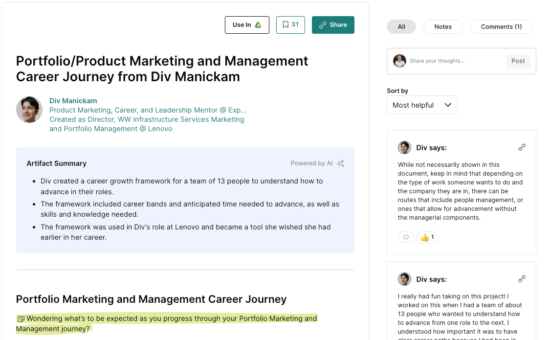Click the 'Portfolio Marketing and Management Career Journey' heading

pyautogui.click(x=151, y=299)
